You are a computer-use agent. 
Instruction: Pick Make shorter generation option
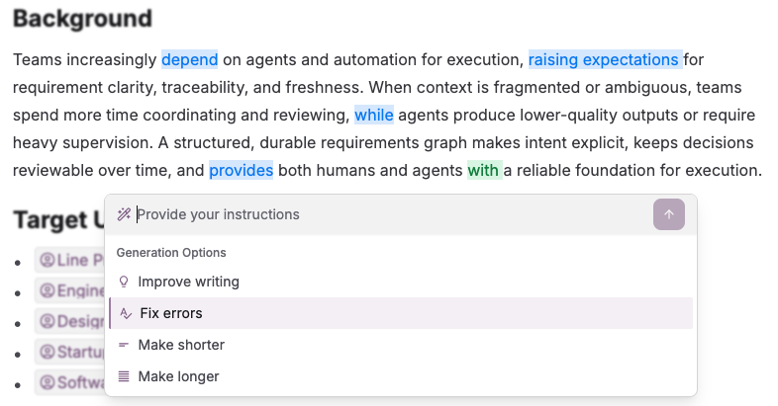(x=181, y=345)
